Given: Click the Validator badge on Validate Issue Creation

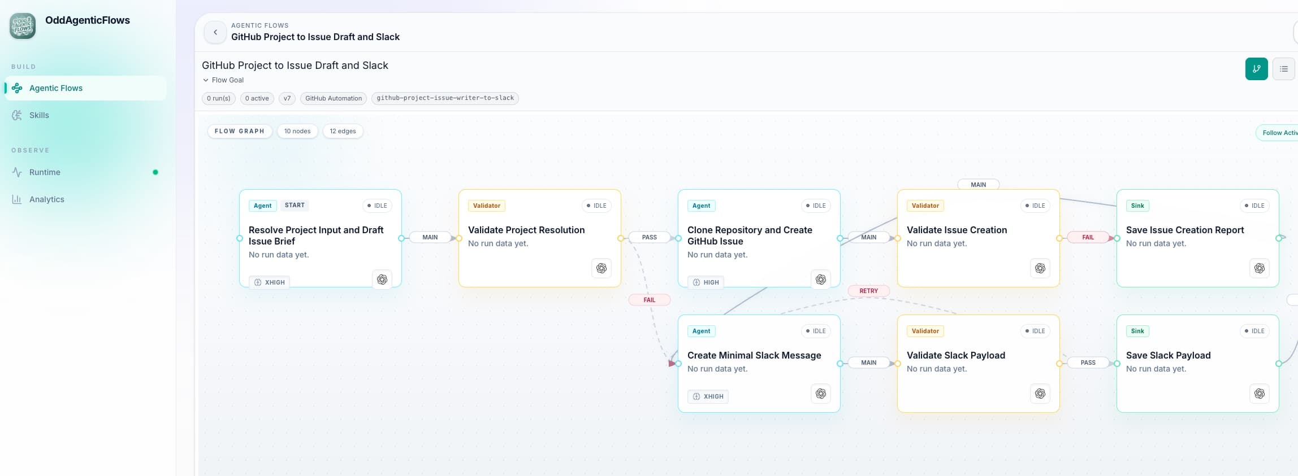Looking at the screenshot, I should [x=925, y=206].
